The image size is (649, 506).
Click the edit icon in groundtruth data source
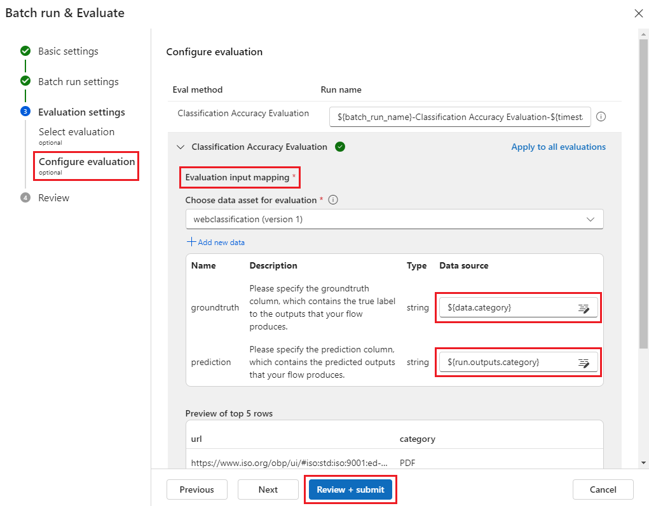(583, 308)
